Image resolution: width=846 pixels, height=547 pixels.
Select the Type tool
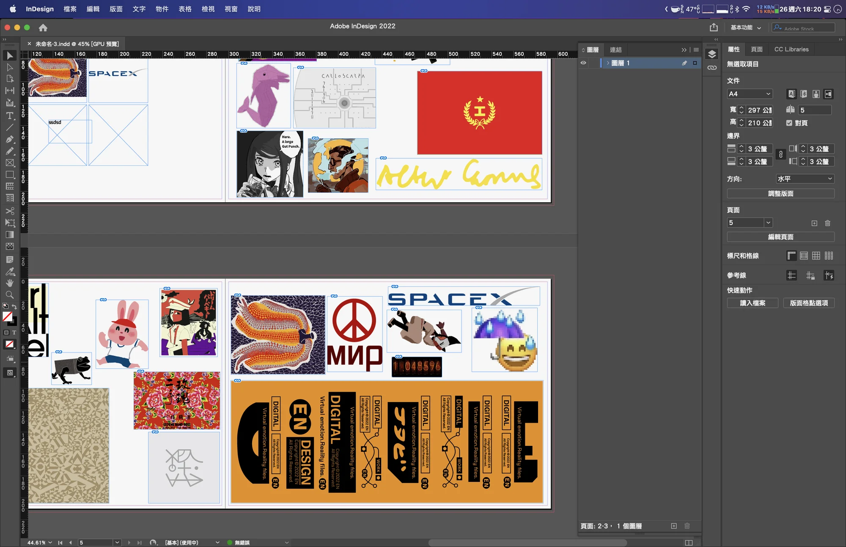(10, 115)
